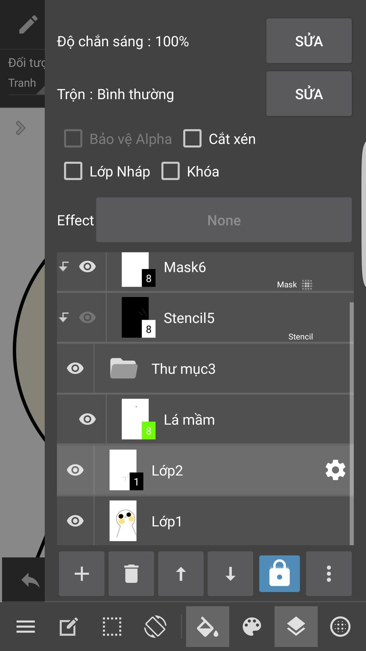Open the Effect None dropdown
Screen dimensions: 366x651
pyautogui.click(x=224, y=220)
